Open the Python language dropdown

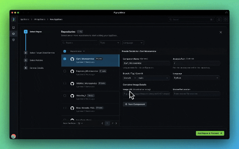point(196,78)
